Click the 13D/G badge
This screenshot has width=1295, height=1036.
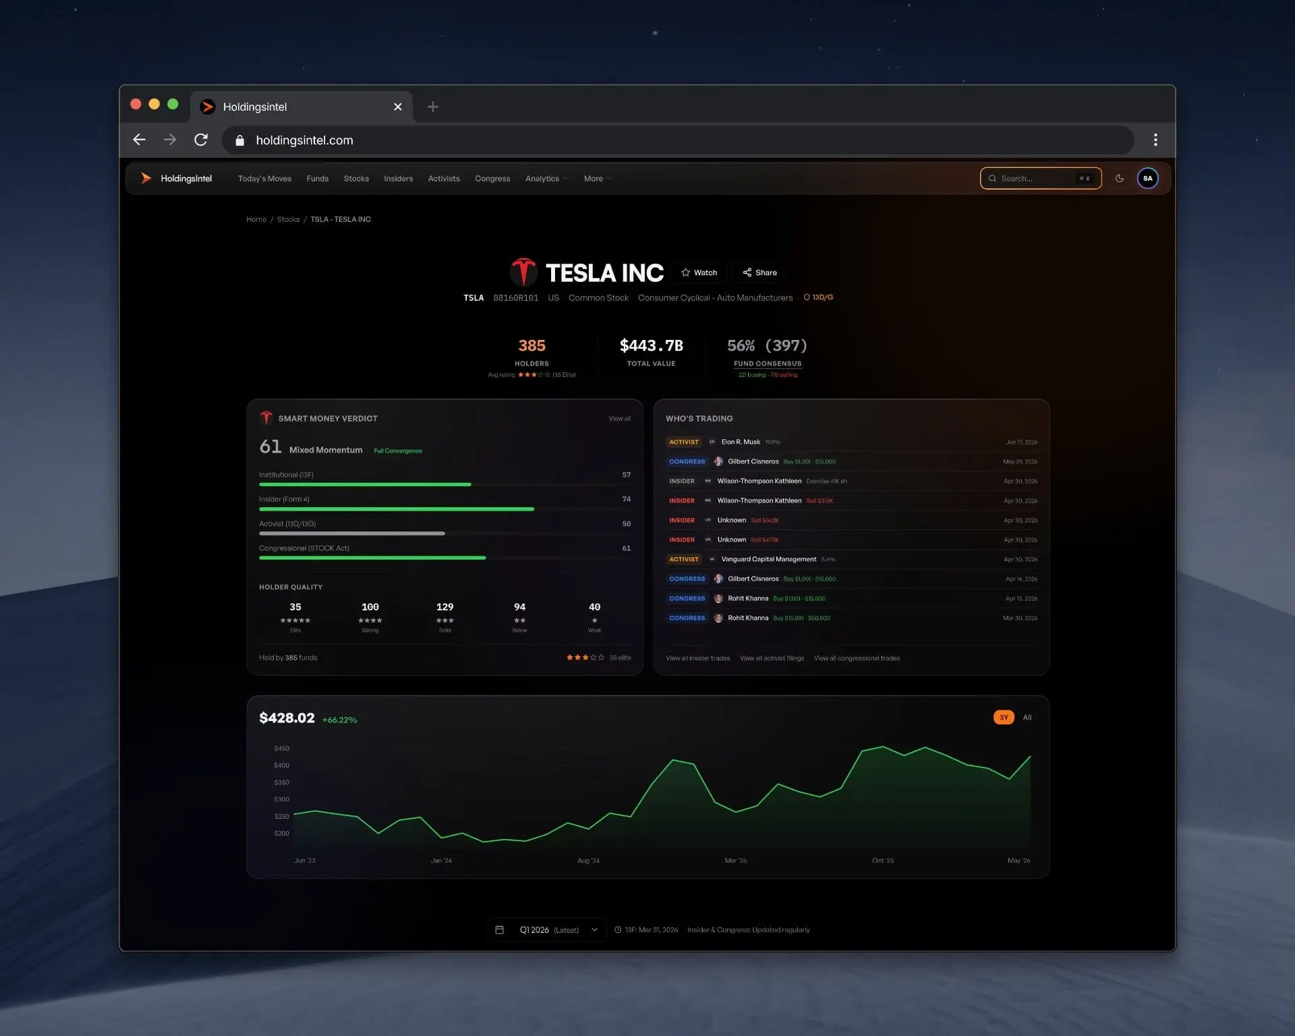click(818, 297)
